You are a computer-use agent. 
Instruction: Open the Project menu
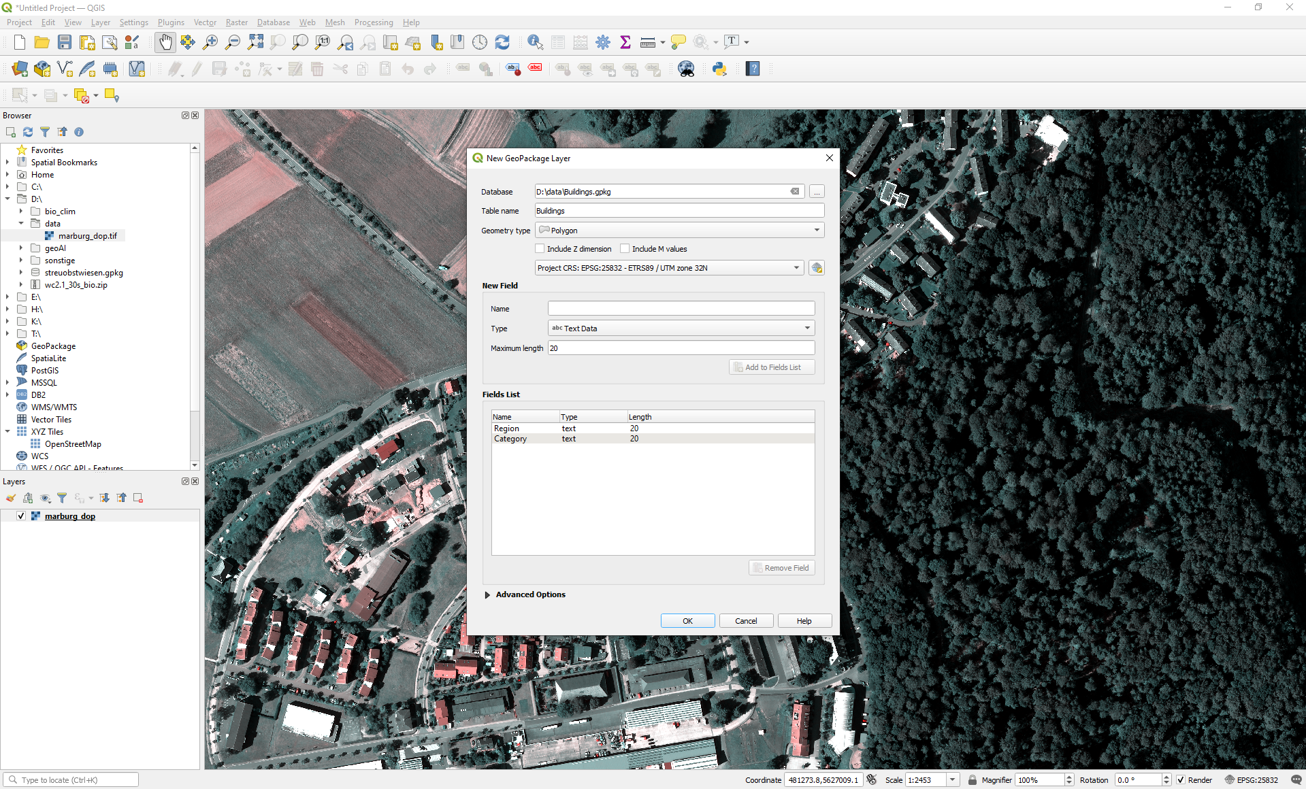pyautogui.click(x=19, y=22)
